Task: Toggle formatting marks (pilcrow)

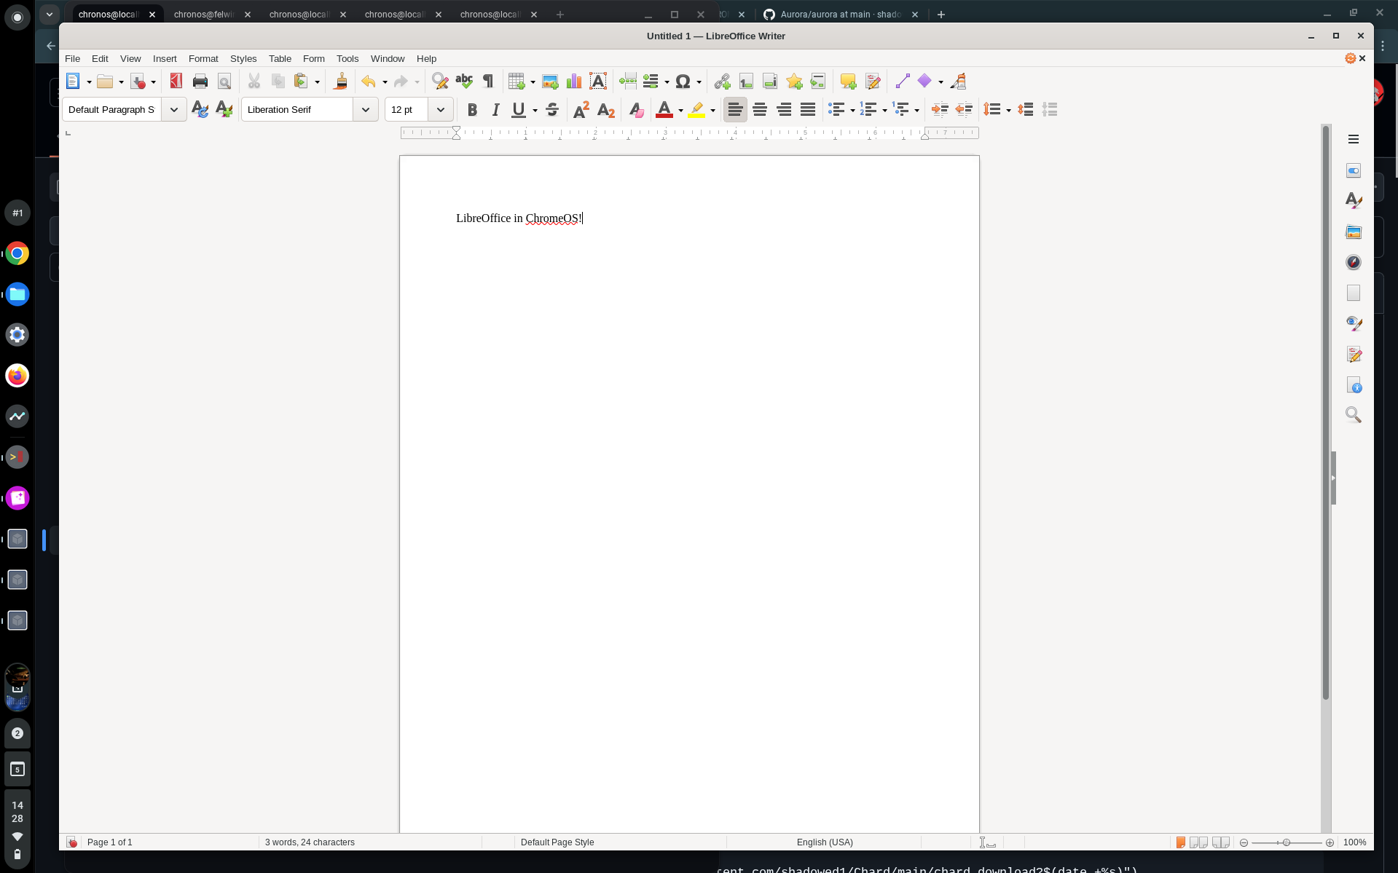Action: 488,82
